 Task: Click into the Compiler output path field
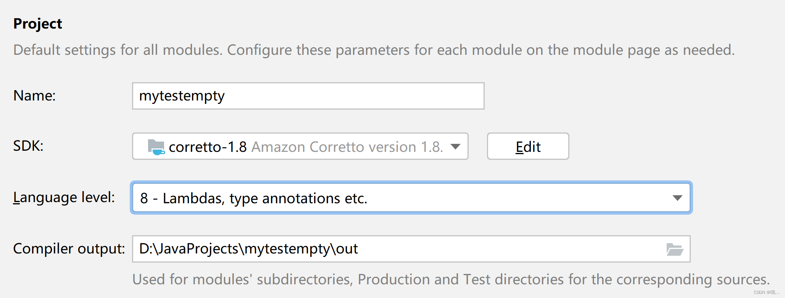(496, 249)
